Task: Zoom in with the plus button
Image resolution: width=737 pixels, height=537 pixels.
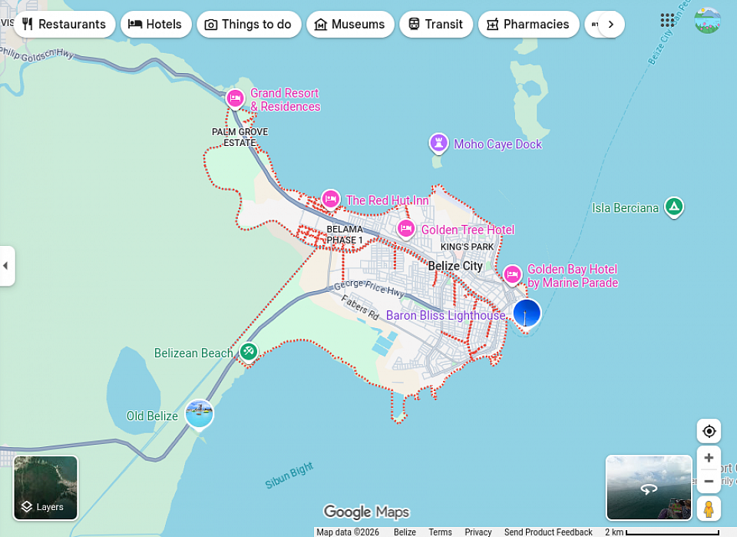Action: [709, 458]
